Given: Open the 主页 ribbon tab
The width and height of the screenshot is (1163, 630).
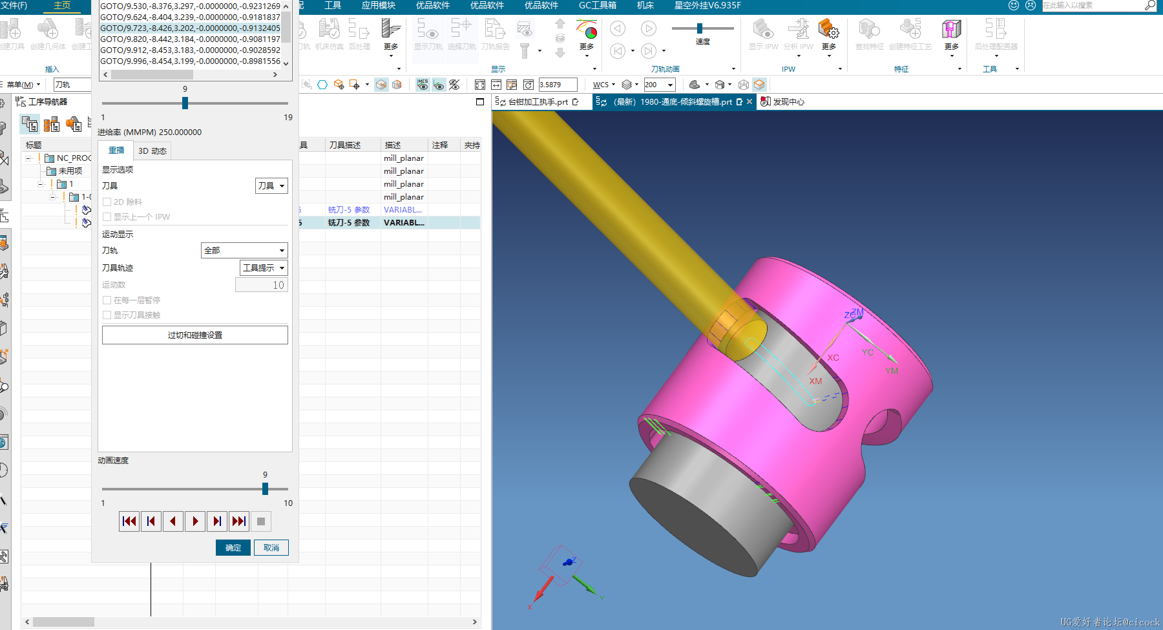Looking at the screenshot, I should click(62, 6).
